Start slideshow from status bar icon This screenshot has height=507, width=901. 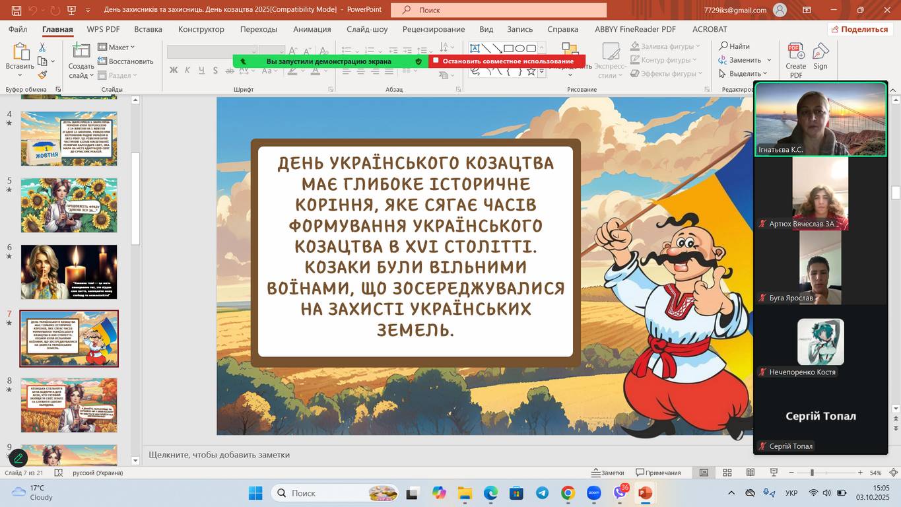(774, 473)
